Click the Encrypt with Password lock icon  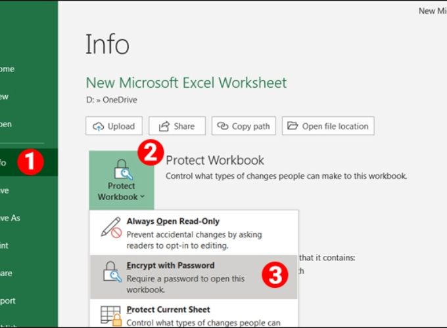[x=112, y=272]
